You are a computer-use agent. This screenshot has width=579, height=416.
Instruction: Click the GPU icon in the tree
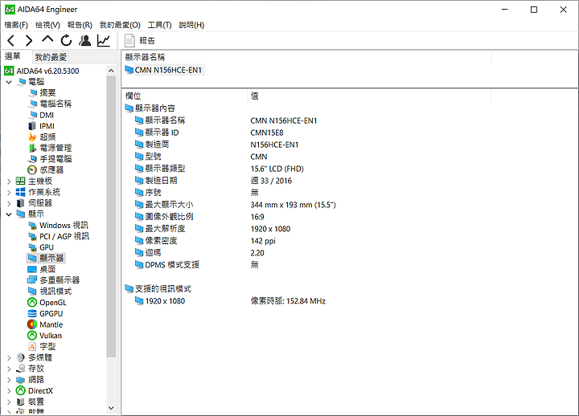point(32,247)
